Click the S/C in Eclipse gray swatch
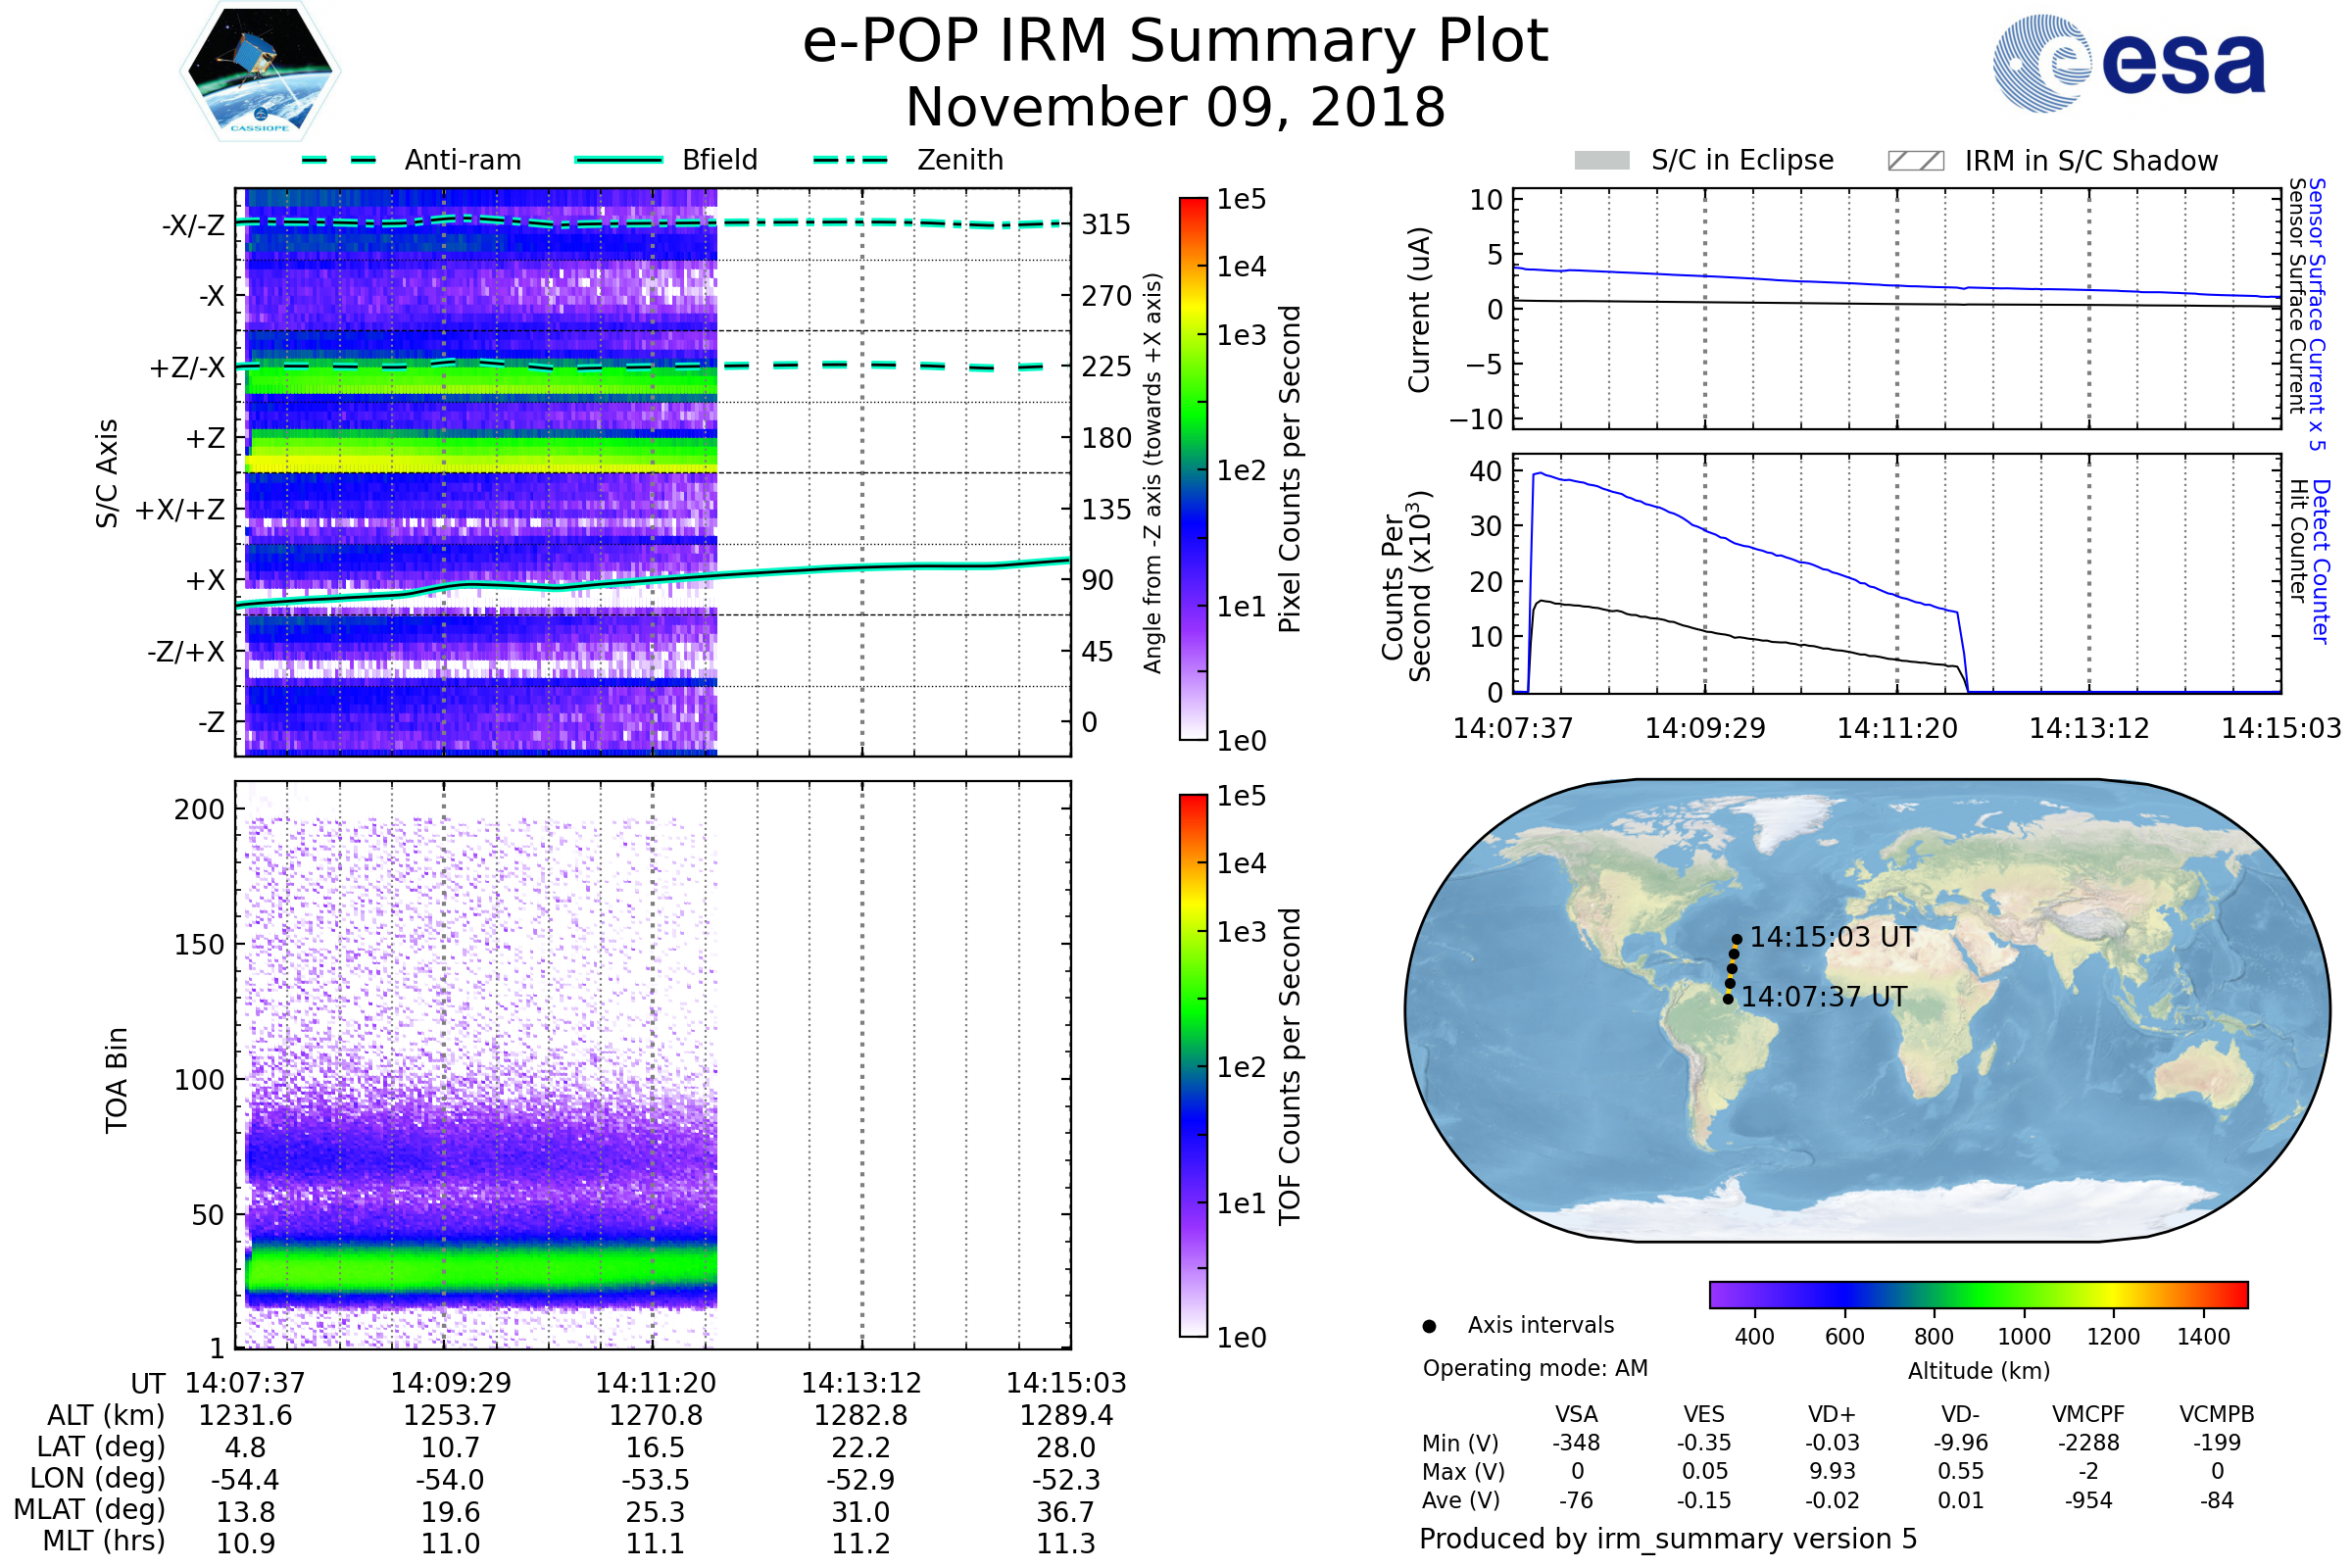This screenshot has width=2352, height=1568. (x=1601, y=161)
